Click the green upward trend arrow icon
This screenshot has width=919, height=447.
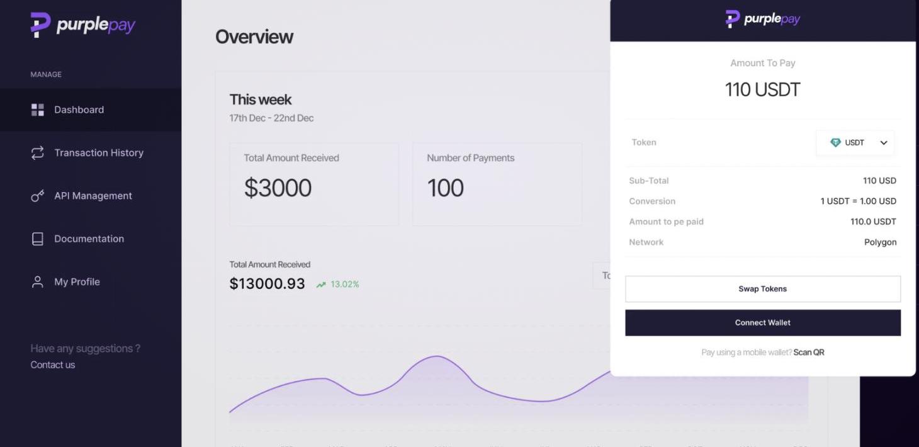321,285
